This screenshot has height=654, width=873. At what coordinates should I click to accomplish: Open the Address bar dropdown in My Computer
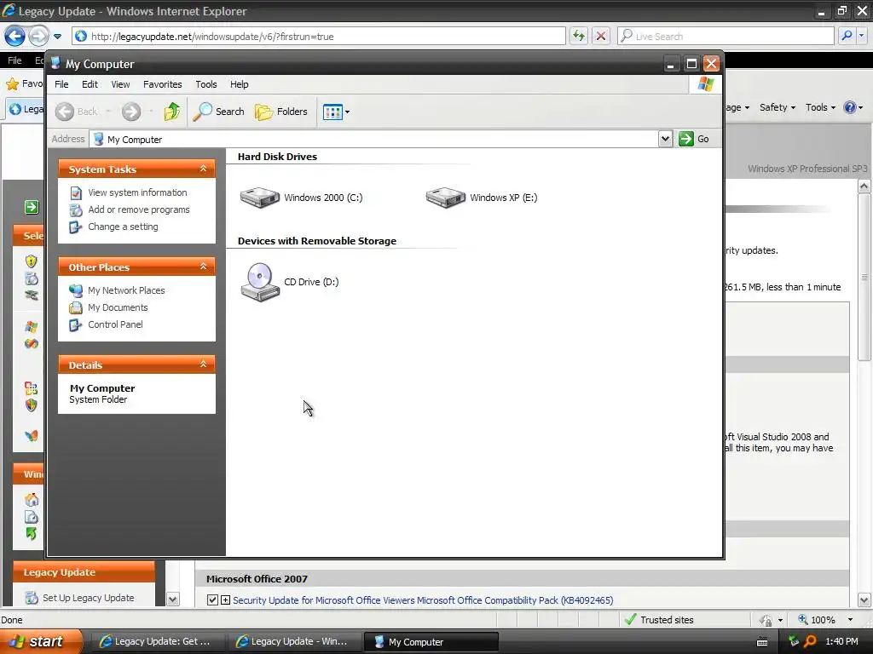click(x=665, y=139)
